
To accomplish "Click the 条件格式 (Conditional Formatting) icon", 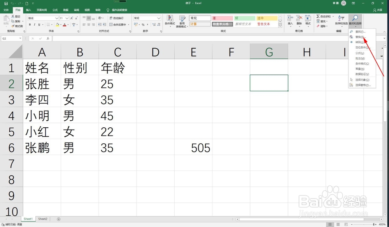I will coord(170,19).
